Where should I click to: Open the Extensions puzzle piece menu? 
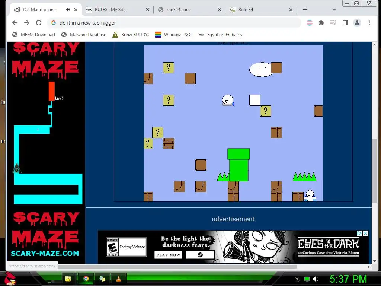coord(321,23)
